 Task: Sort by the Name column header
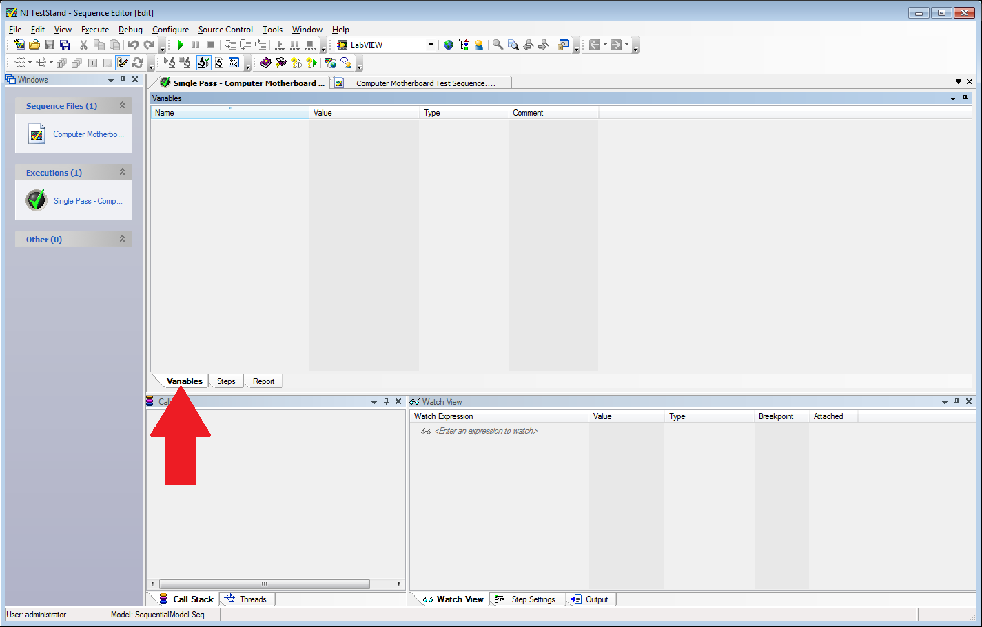coord(230,113)
